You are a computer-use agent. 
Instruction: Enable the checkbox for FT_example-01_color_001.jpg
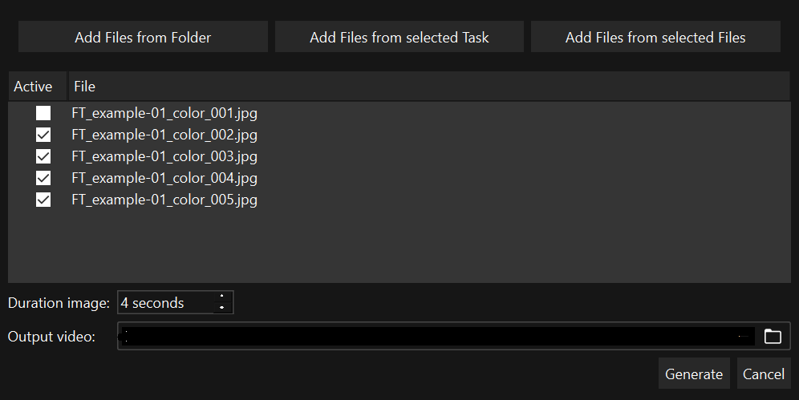[43, 113]
